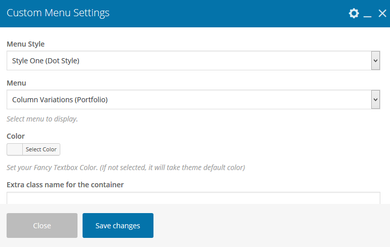390x247 pixels.
Task: Click the Menu Style dropdown arrow
Action: (375, 61)
